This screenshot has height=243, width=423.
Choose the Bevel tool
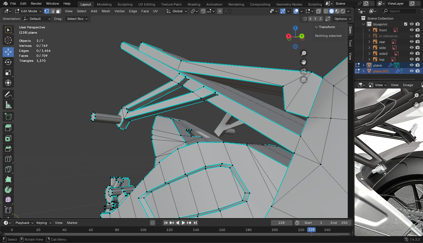8,149
